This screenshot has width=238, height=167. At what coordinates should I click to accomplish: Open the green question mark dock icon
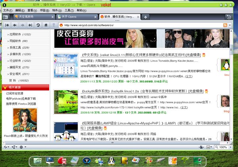(185, 161)
